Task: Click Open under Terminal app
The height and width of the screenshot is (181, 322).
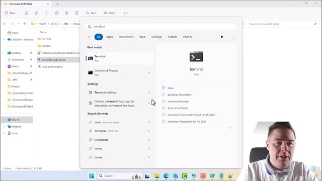Action: [x=171, y=88]
